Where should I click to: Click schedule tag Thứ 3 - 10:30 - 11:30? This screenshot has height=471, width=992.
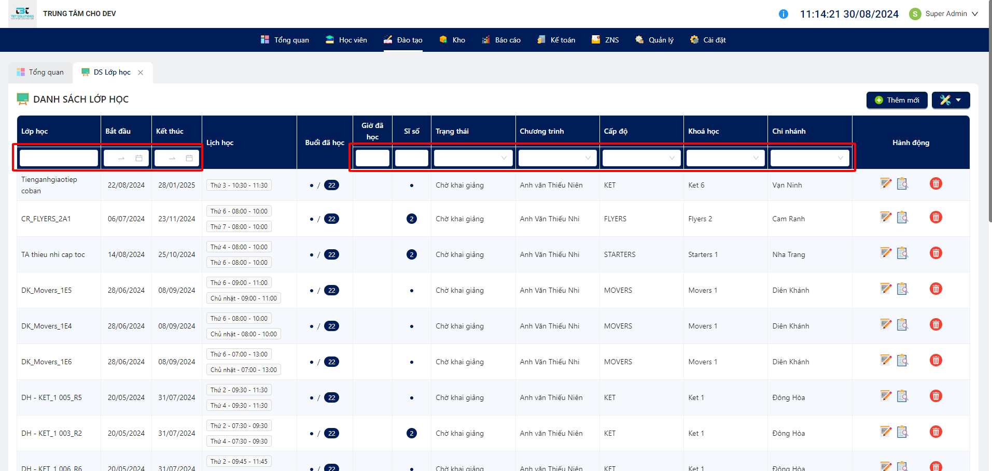click(239, 185)
